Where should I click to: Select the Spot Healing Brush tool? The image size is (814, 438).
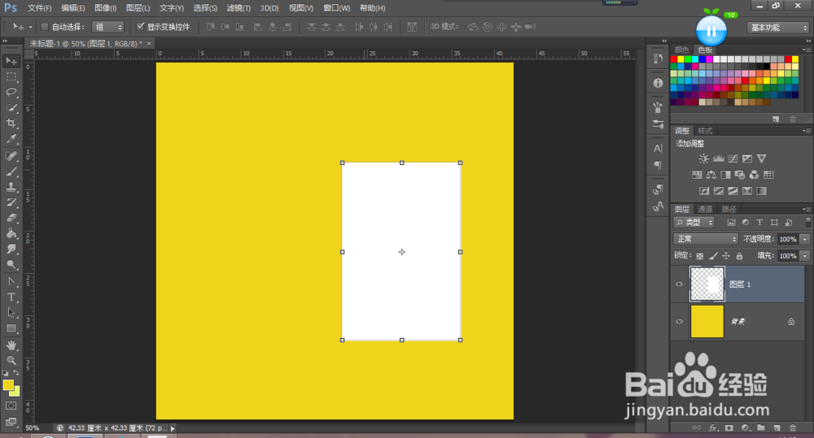11,156
